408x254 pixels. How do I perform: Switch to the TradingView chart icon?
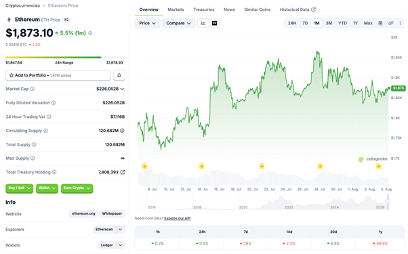coord(214,23)
